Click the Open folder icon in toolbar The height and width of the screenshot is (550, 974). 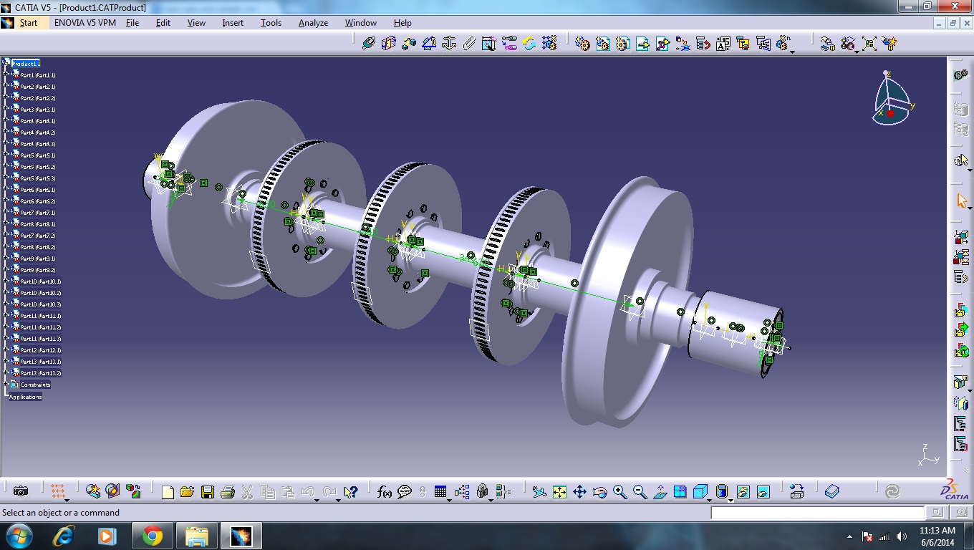(x=188, y=491)
